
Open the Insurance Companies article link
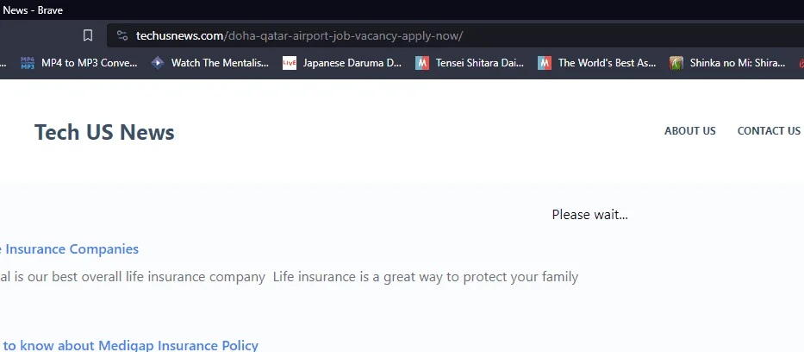pos(69,249)
